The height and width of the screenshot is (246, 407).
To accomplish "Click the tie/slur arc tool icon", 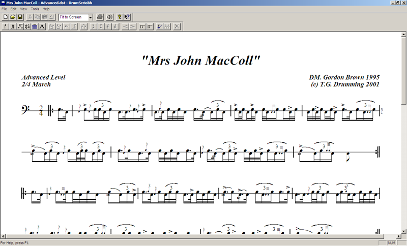I will (x=83, y=26).
